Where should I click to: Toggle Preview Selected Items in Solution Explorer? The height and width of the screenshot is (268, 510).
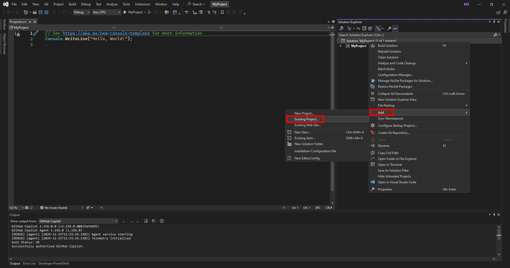(395, 28)
